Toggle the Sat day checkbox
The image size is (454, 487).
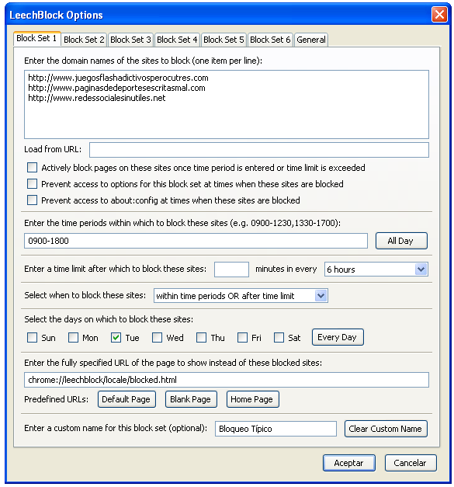(279, 338)
